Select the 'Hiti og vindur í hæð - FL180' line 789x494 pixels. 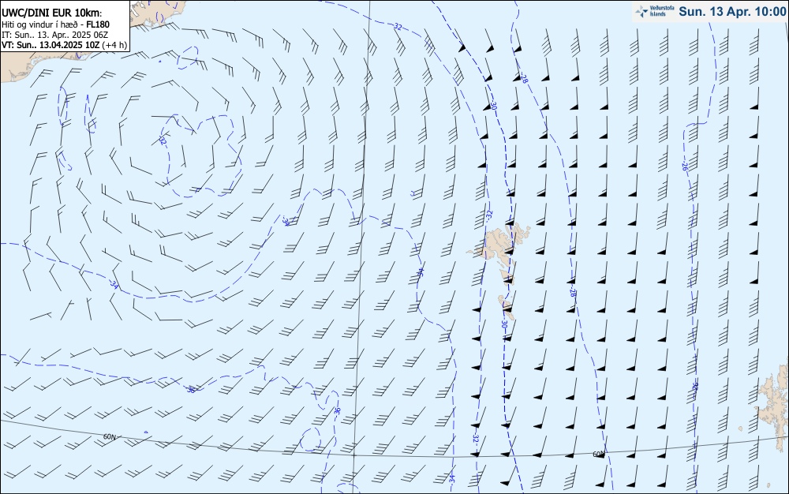[56, 24]
